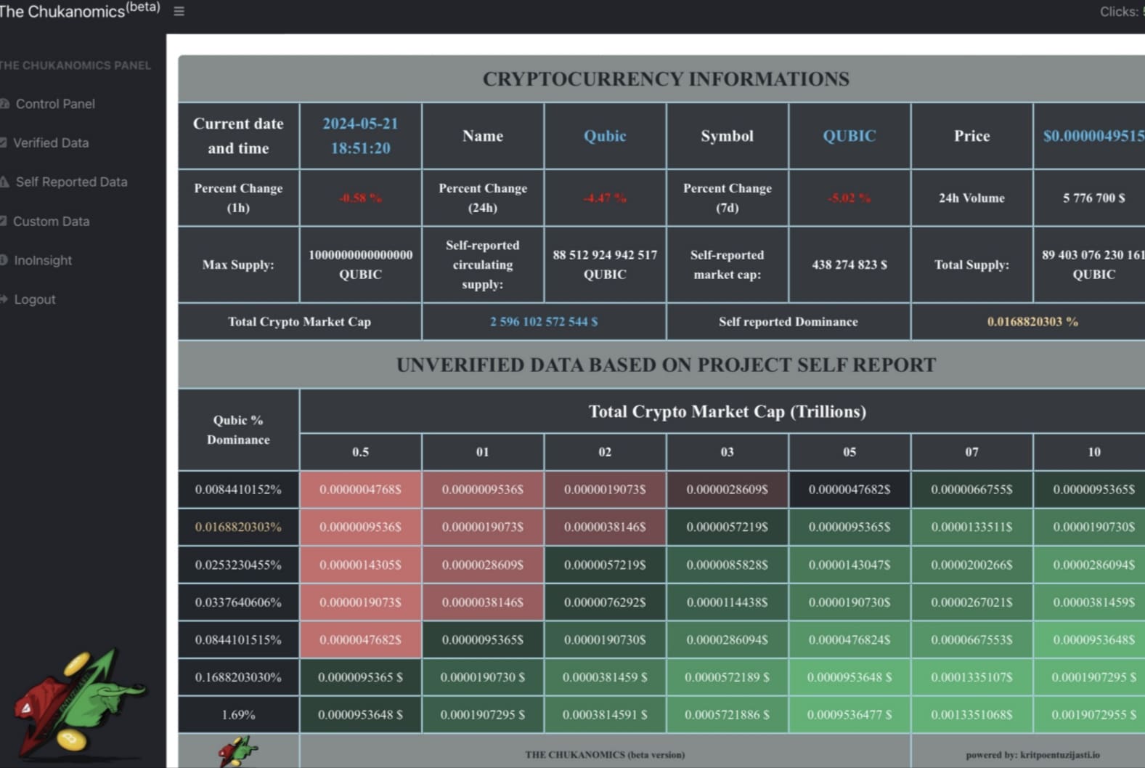Click the Verified Data sidebar icon
This screenshot has width=1145, height=768.
(4, 143)
